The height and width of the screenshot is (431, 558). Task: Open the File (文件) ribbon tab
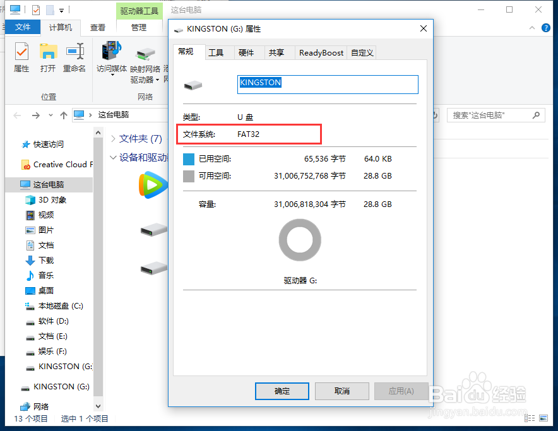(23, 27)
